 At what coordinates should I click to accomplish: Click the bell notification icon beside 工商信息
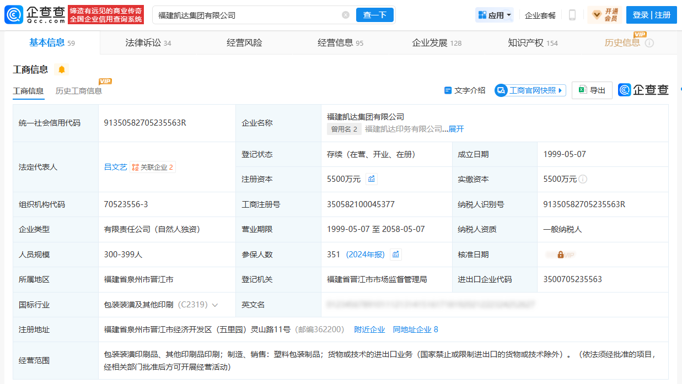pos(62,69)
